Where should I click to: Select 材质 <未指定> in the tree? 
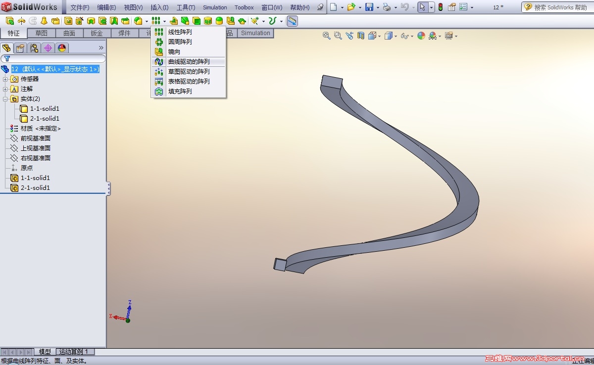[x=41, y=129]
